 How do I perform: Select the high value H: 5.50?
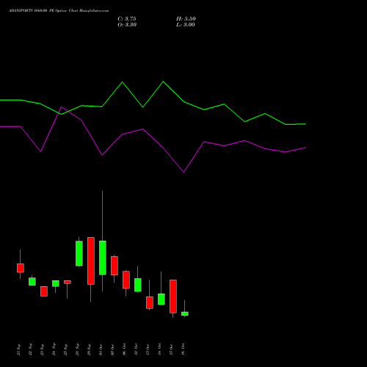pyautogui.click(x=186, y=19)
